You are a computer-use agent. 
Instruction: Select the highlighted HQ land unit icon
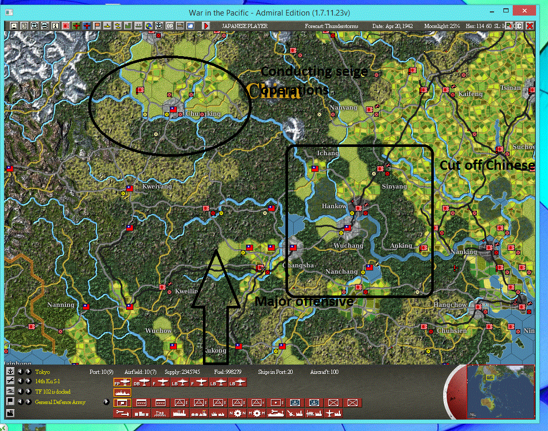[x=122, y=402]
